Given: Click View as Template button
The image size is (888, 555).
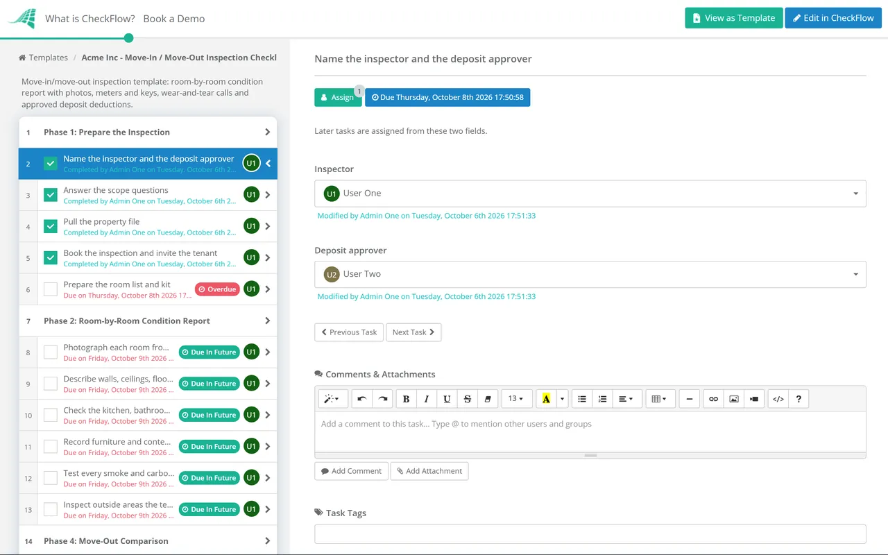Looking at the screenshot, I should tap(734, 18).
